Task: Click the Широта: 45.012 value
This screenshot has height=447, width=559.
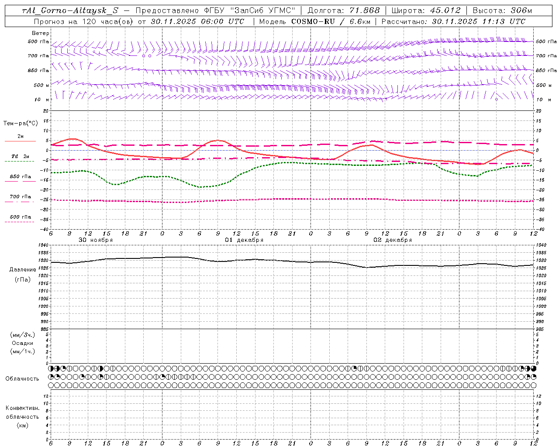Action: [426, 10]
